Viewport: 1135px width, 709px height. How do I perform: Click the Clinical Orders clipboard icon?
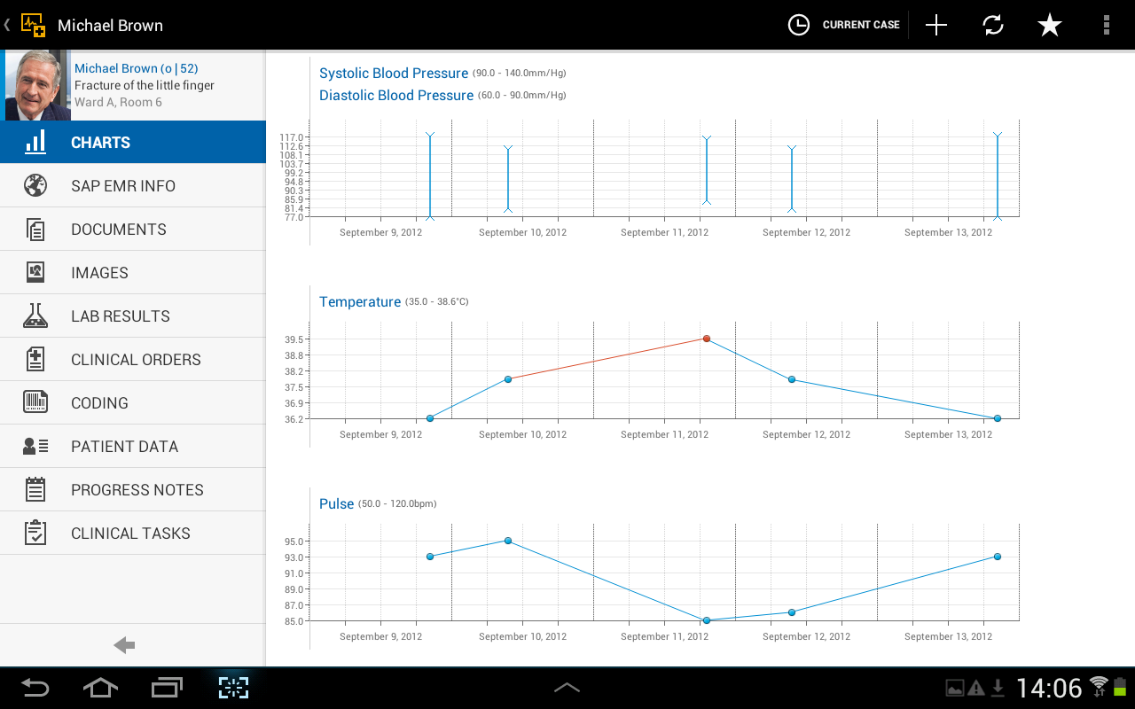coord(35,359)
